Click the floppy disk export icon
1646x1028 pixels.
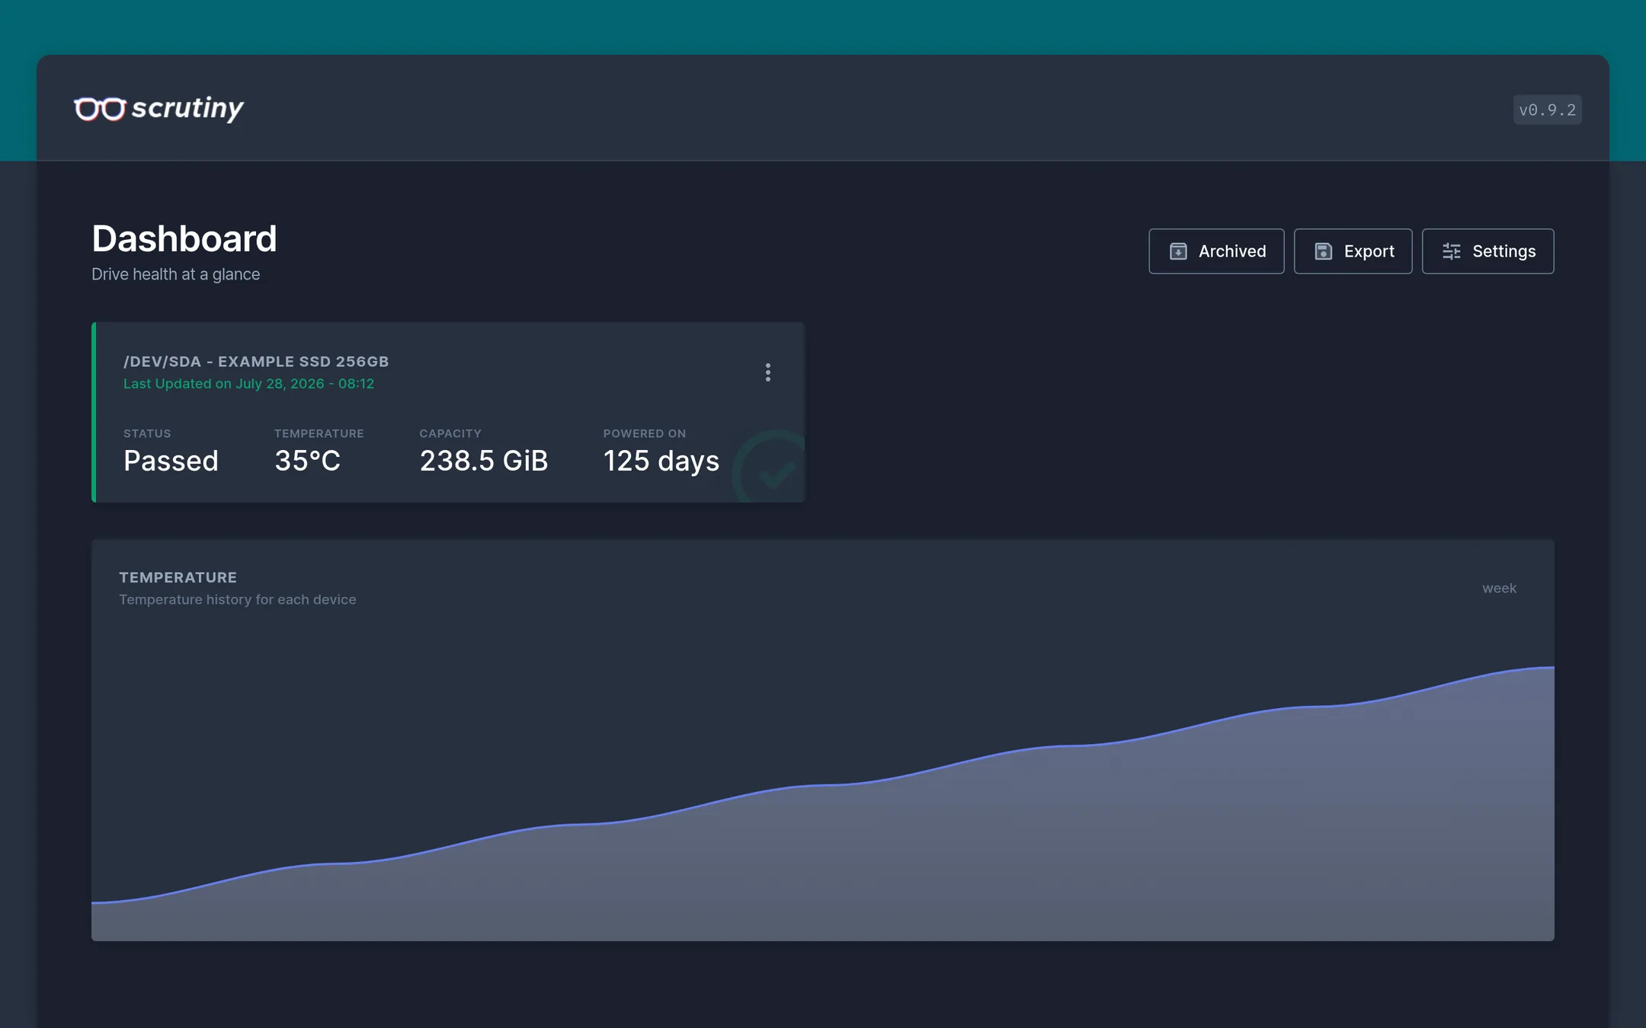(x=1324, y=251)
